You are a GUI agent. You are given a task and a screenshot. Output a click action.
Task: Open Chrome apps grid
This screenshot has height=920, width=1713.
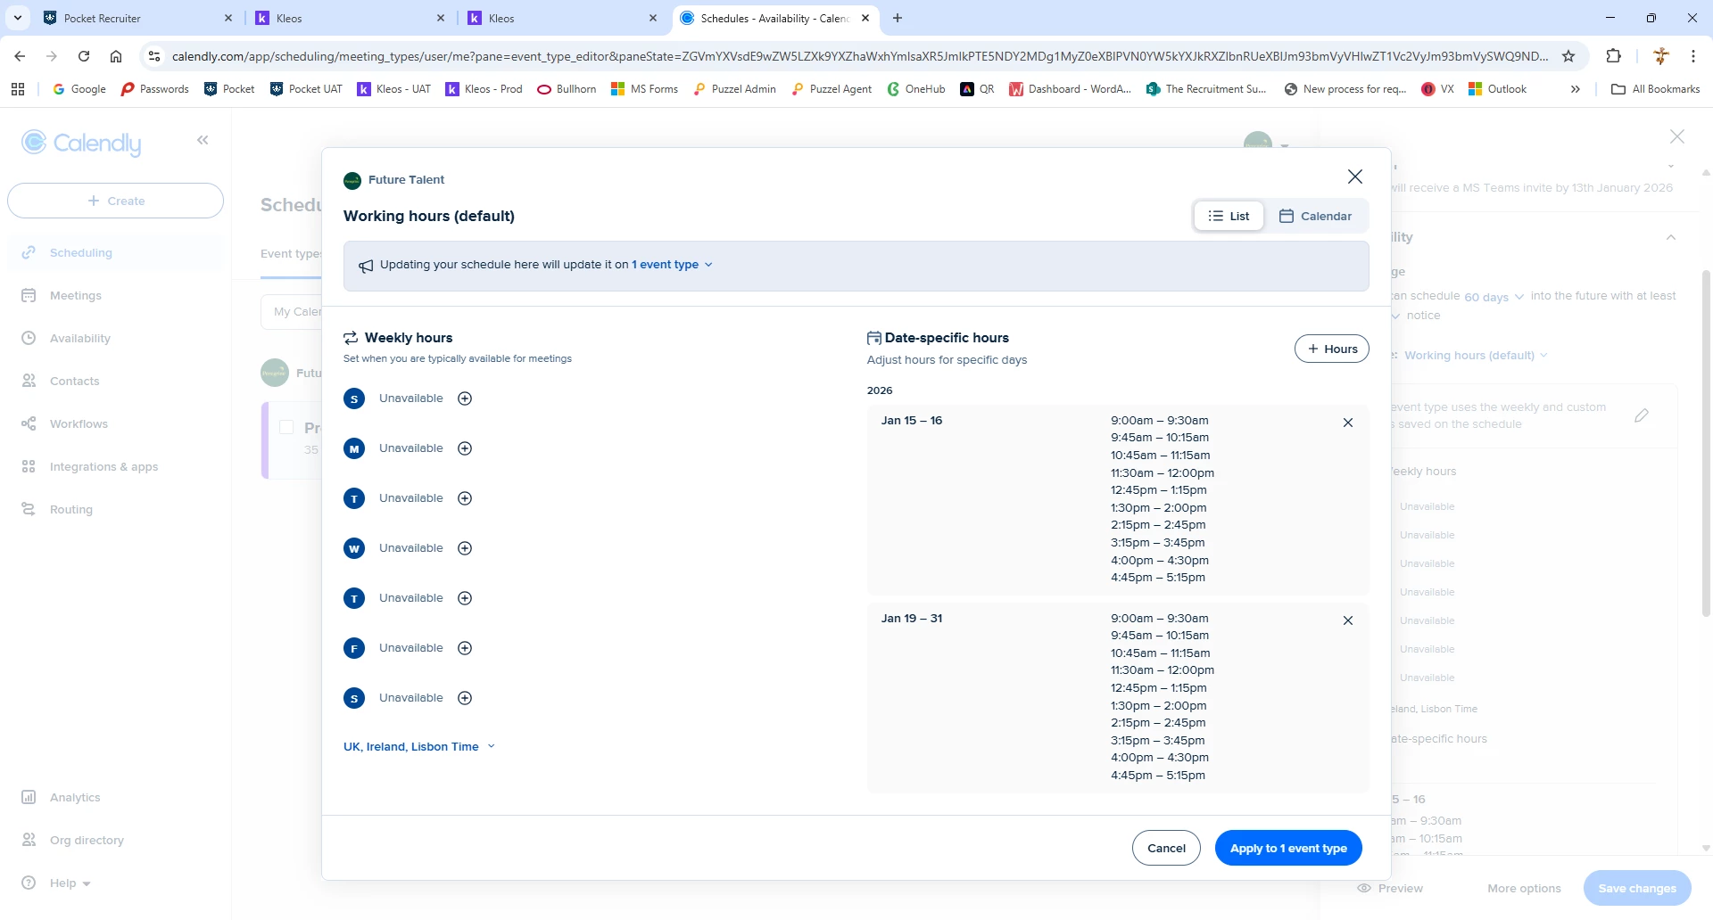18,89
